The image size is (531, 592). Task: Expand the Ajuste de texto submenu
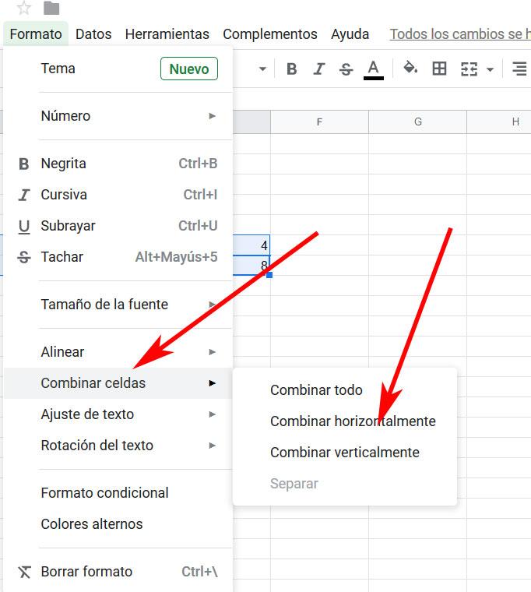[x=118, y=414]
